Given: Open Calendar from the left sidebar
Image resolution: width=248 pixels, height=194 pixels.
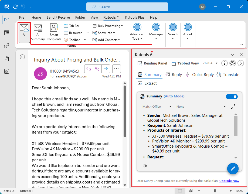Looking at the screenshot, I should click(x=7, y=33).
